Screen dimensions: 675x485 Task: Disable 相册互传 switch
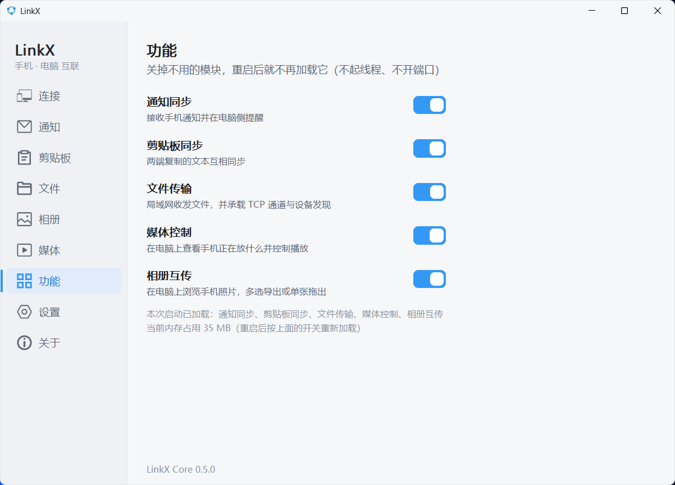(x=430, y=279)
